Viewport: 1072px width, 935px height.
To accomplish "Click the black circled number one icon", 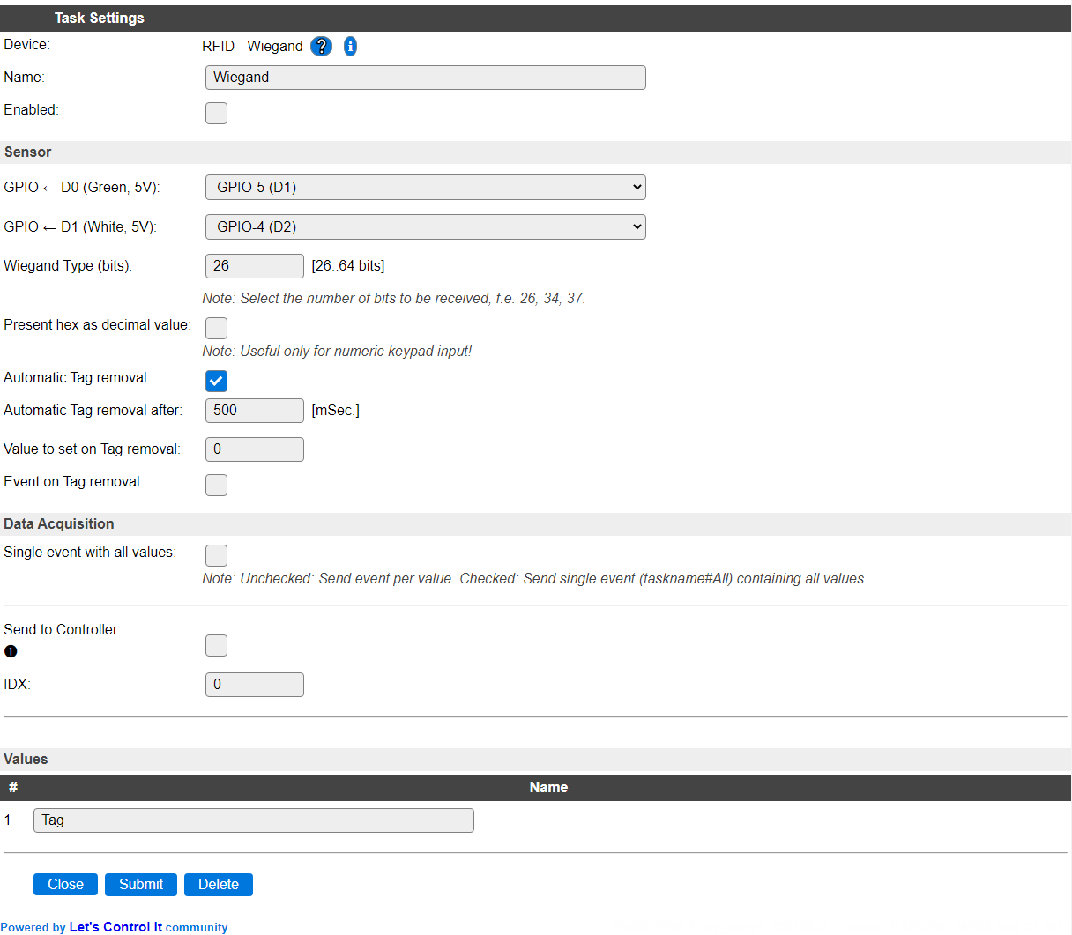I will pos(11,651).
